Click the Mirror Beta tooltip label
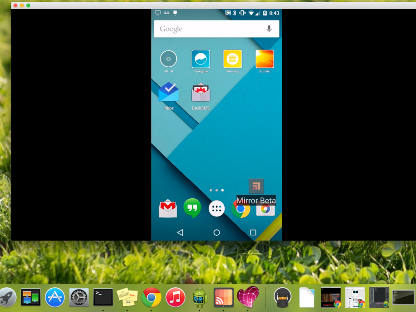The image size is (416, 312). tap(256, 200)
